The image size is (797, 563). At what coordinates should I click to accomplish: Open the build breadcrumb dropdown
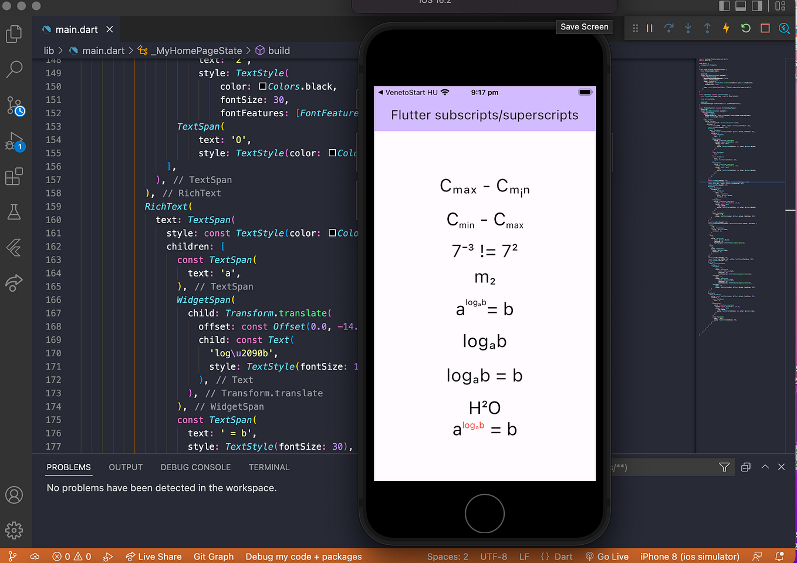278,50
